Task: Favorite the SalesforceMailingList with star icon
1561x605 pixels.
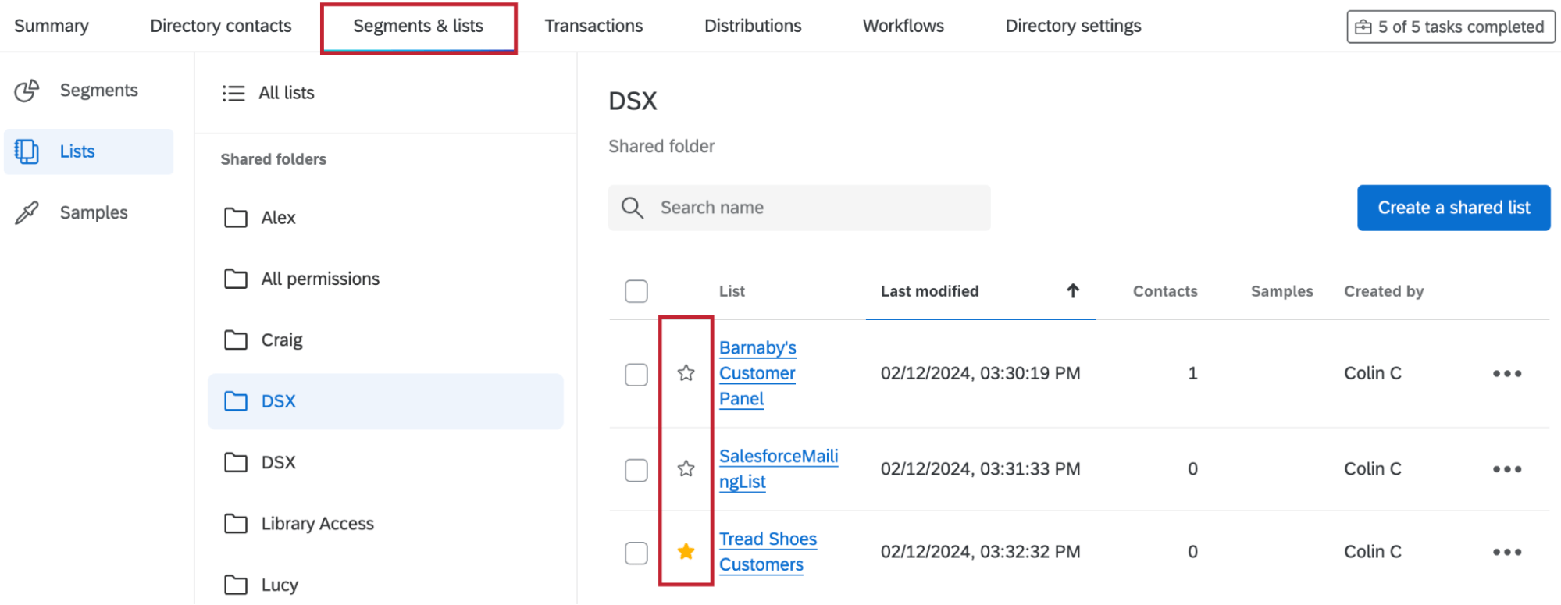Action: click(x=686, y=468)
